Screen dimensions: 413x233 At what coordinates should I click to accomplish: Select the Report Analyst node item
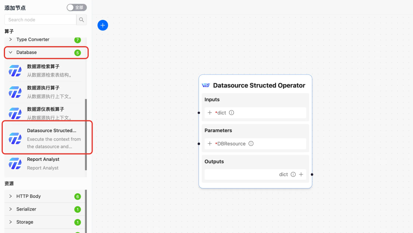click(x=45, y=163)
